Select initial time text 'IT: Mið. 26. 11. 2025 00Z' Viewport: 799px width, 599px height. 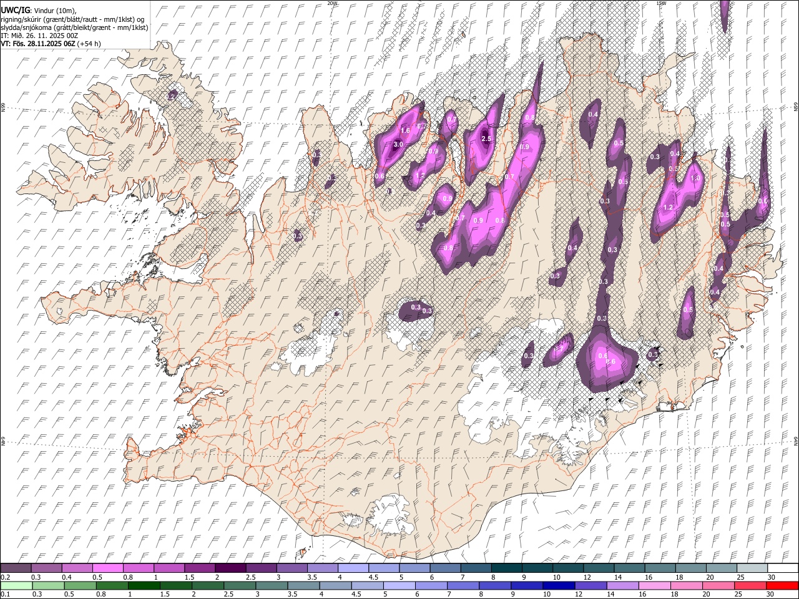click(x=39, y=36)
